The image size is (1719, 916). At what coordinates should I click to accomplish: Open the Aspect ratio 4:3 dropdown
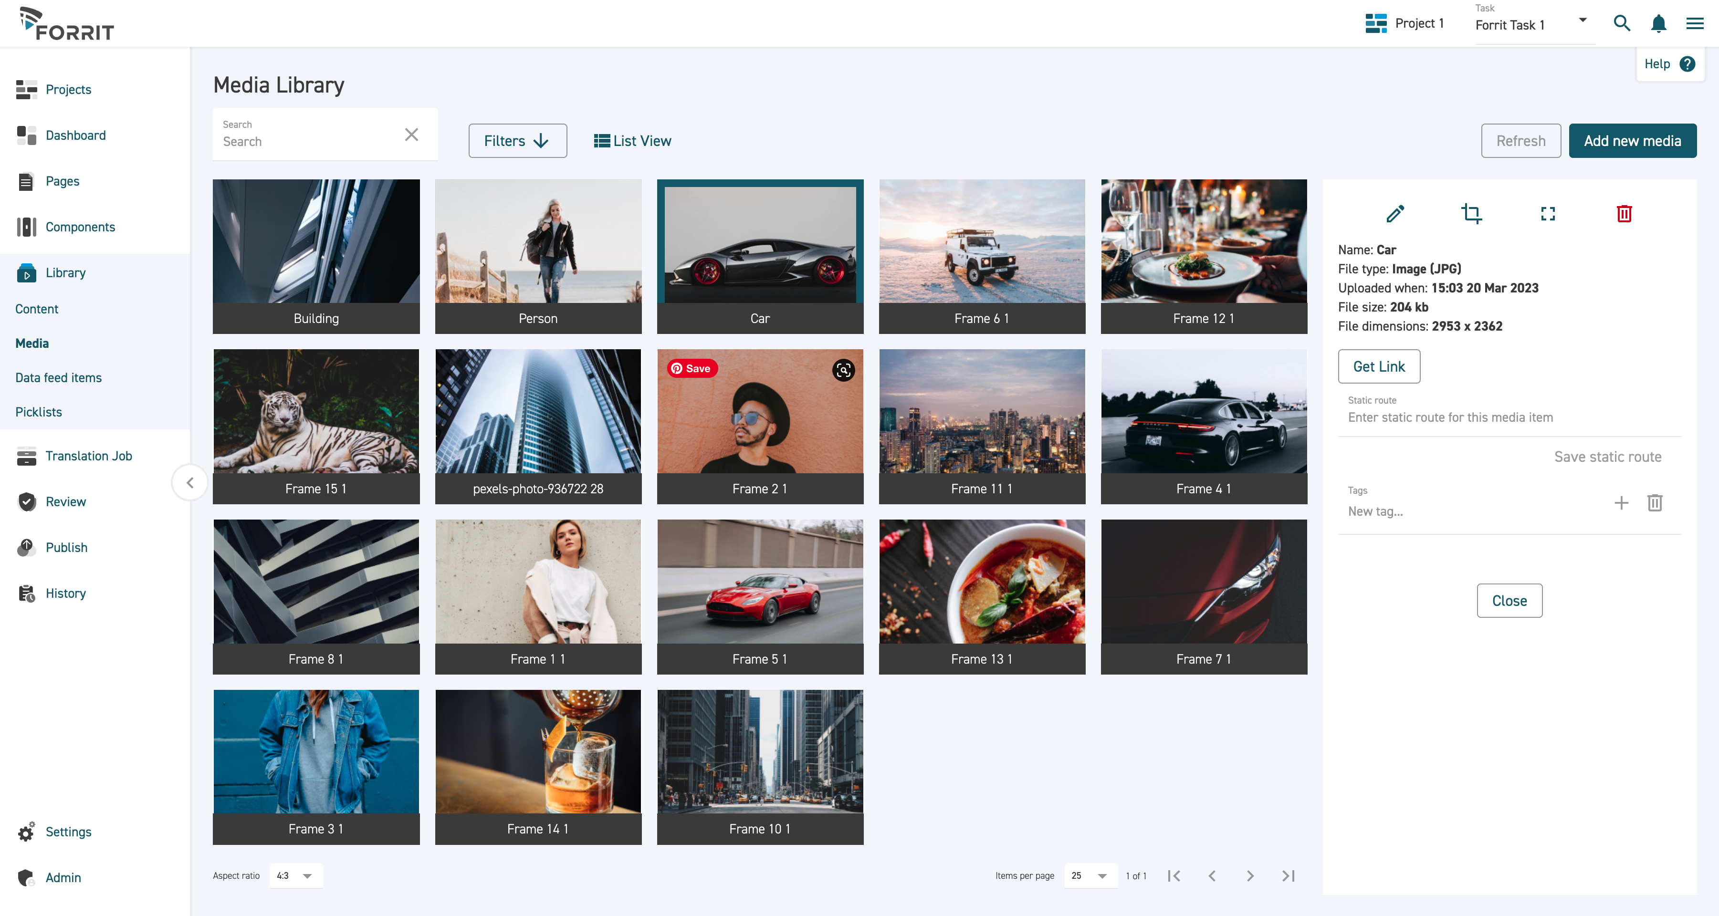click(x=295, y=876)
